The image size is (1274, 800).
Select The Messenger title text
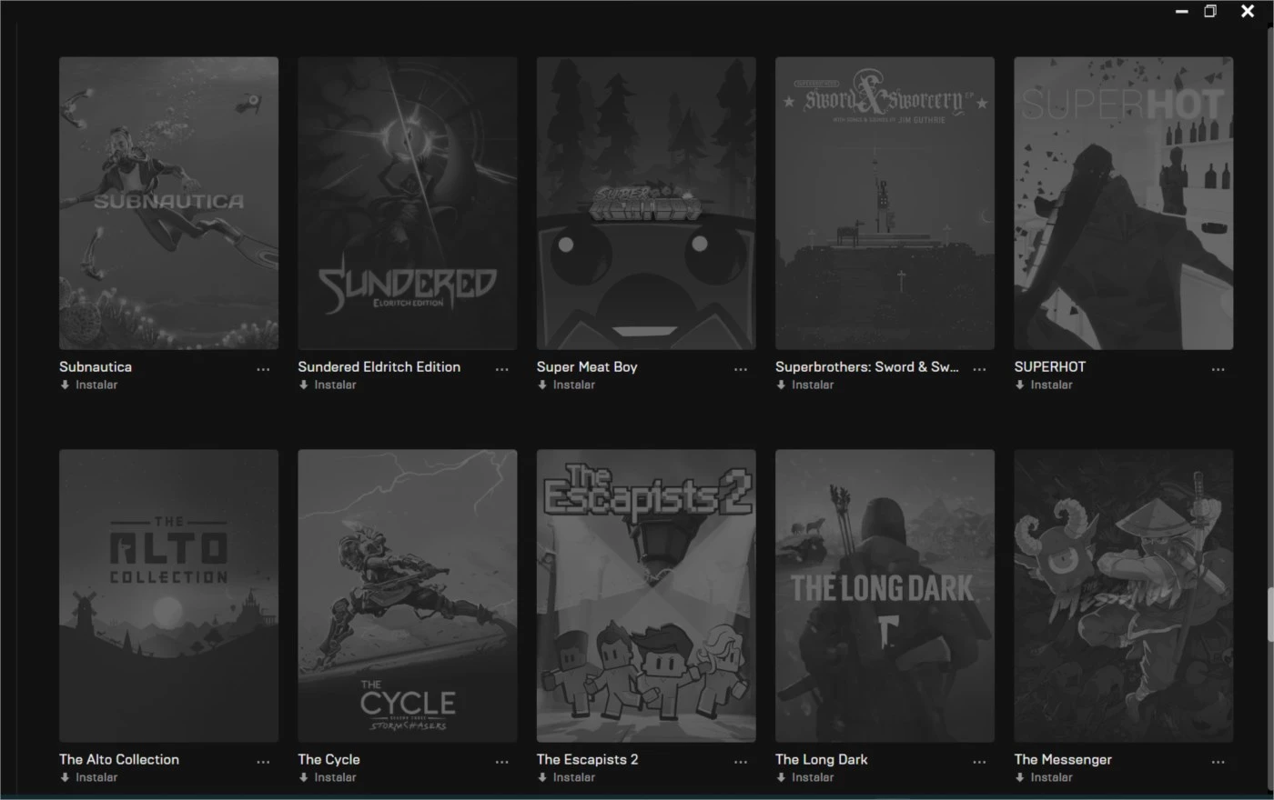(x=1063, y=760)
